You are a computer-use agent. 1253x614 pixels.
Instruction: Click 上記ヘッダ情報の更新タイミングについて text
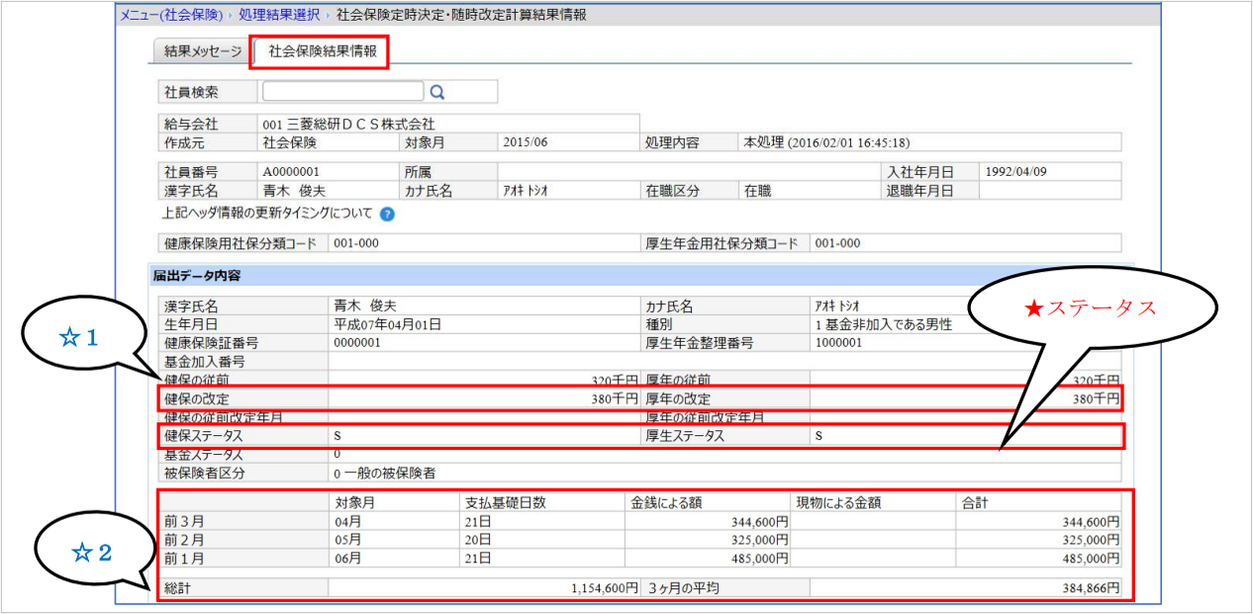267,214
